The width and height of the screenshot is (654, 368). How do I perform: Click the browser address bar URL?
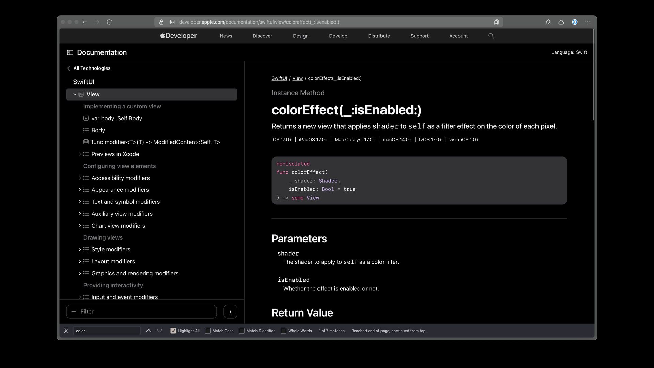[x=259, y=22]
